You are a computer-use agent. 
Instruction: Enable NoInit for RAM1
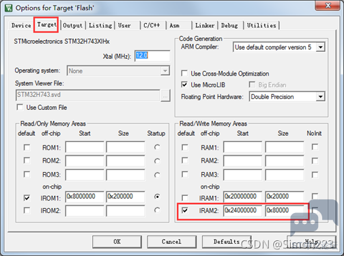point(315,147)
